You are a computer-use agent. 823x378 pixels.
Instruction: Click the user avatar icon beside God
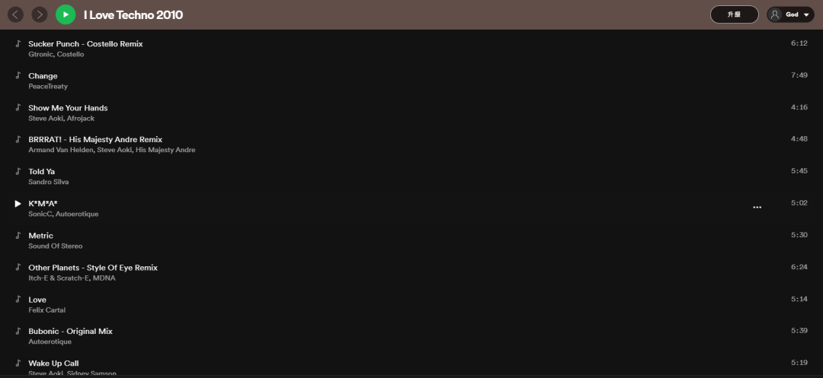click(775, 14)
